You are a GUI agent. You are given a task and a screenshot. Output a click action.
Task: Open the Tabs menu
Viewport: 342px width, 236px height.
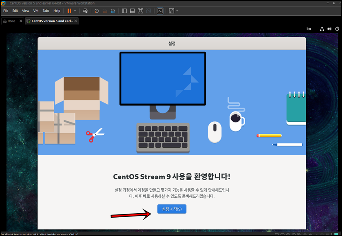click(x=46, y=11)
